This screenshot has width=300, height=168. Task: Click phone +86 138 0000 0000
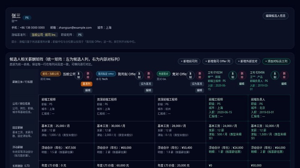pos(32,28)
